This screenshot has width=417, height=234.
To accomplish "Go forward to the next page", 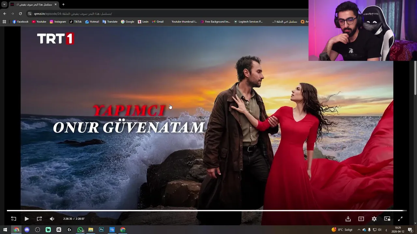I will [12, 14].
